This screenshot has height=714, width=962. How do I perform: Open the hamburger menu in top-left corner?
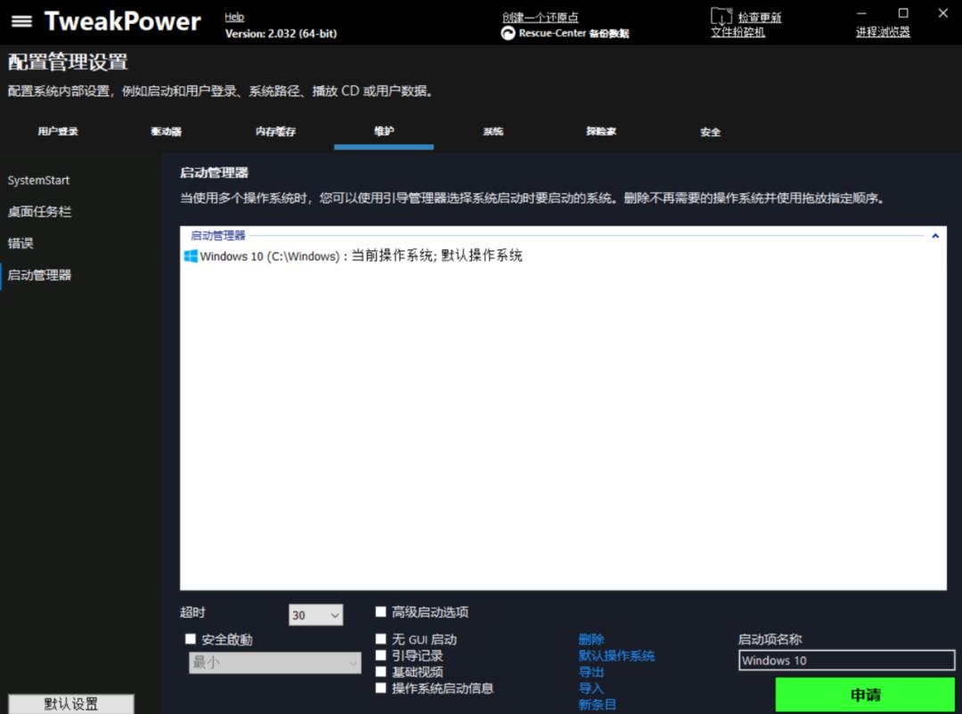(x=22, y=21)
